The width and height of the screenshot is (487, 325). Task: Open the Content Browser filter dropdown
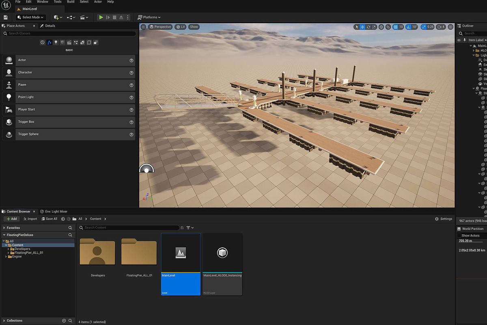click(x=190, y=228)
